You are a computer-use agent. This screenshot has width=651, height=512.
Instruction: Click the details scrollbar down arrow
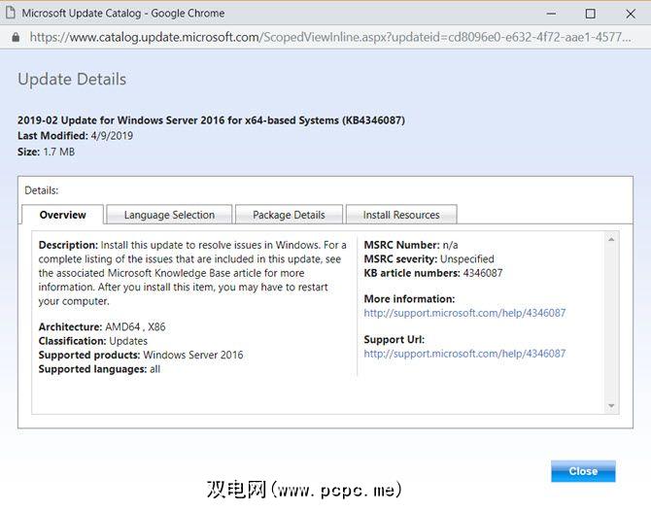(611, 406)
